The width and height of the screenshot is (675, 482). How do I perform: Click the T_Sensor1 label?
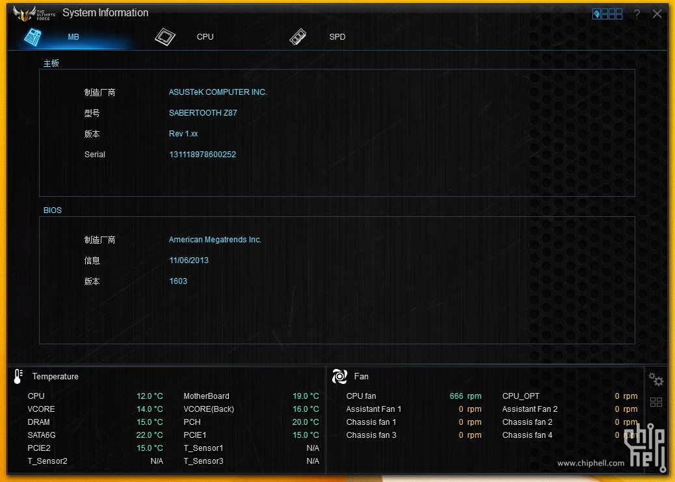(x=203, y=448)
